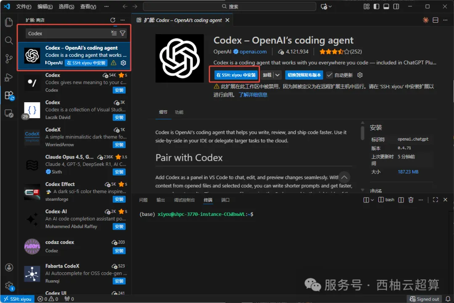Click Install in SSH: xiyou button on detail page
The image size is (454, 303).
pos(236,75)
